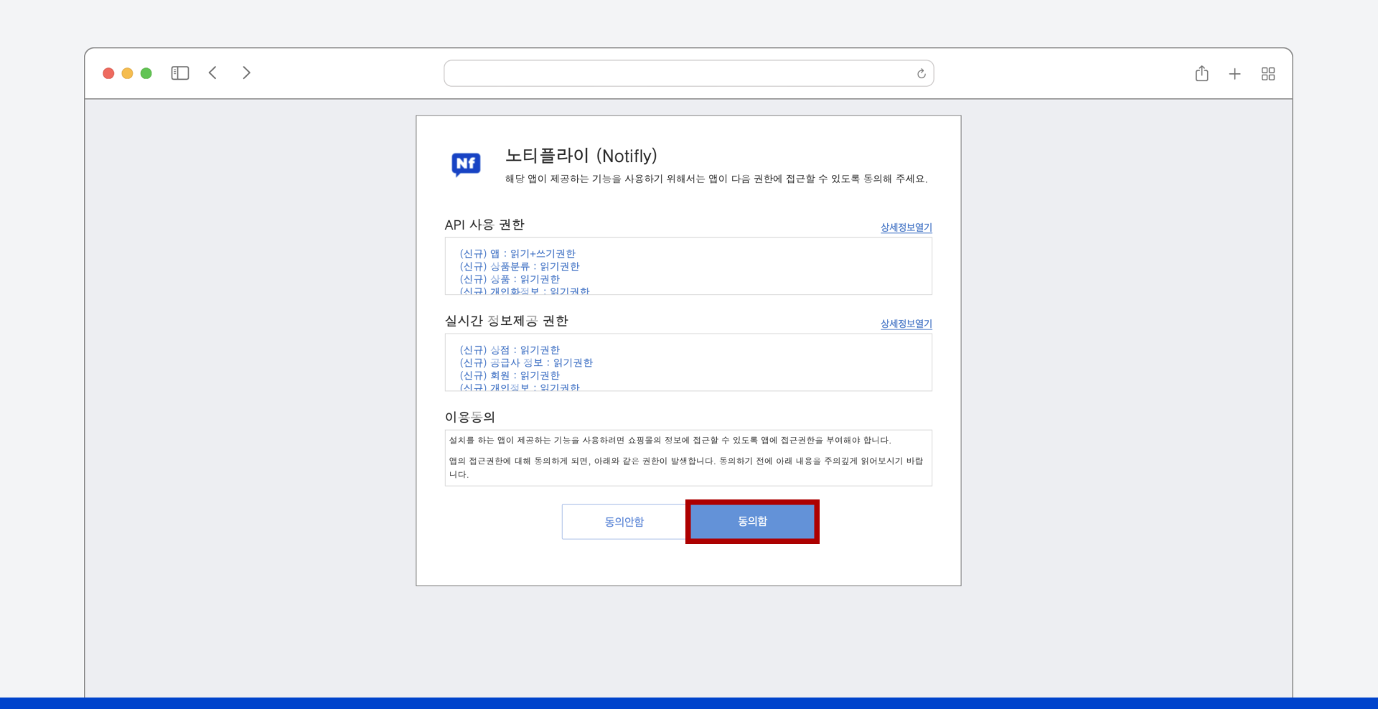Click the 이용동의 heading
This screenshot has height=709, width=1378.
[x=470, y=418]
